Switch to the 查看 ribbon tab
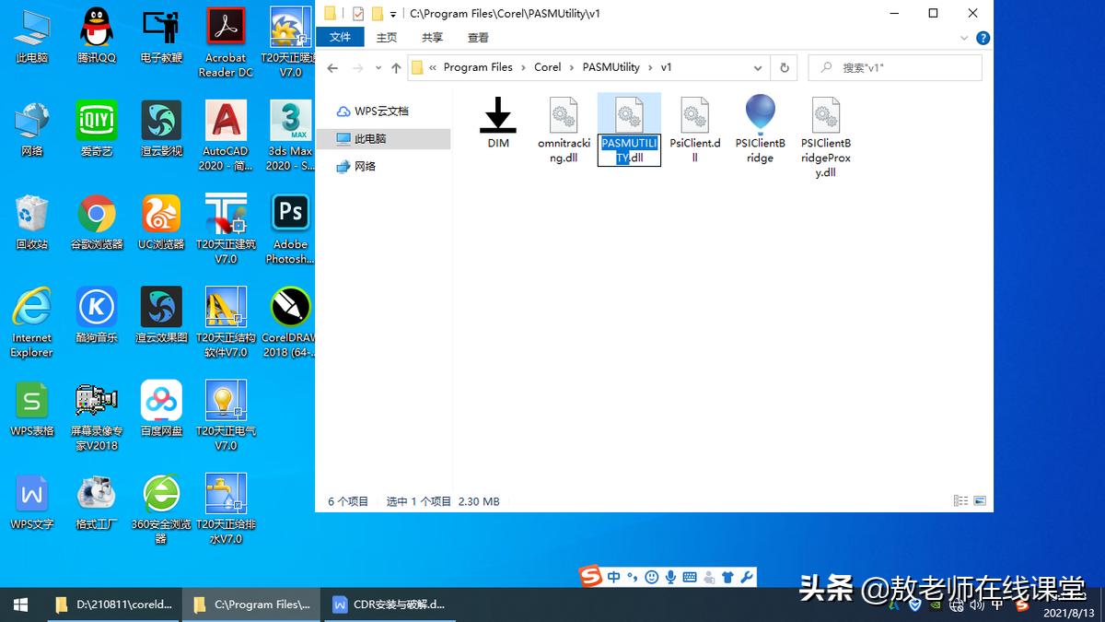The image size is (1105, 622). tap(478, 37)
